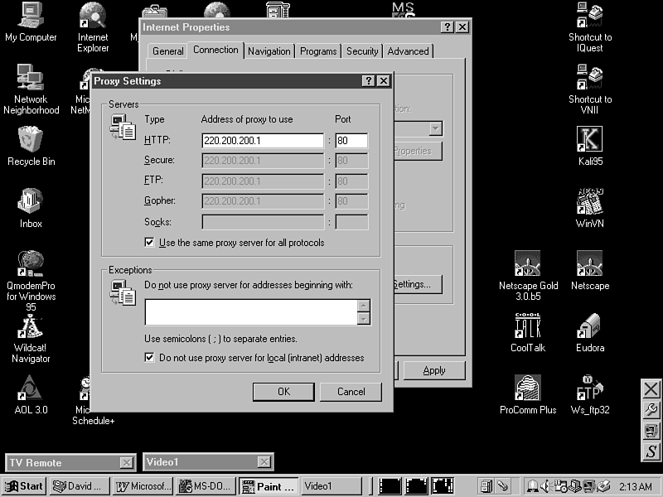Click the Socks address field

pyautogui.click(x=263, y=222)
